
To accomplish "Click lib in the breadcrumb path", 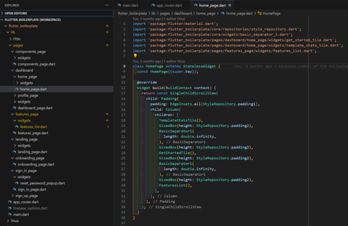I will tap(153, 13).
